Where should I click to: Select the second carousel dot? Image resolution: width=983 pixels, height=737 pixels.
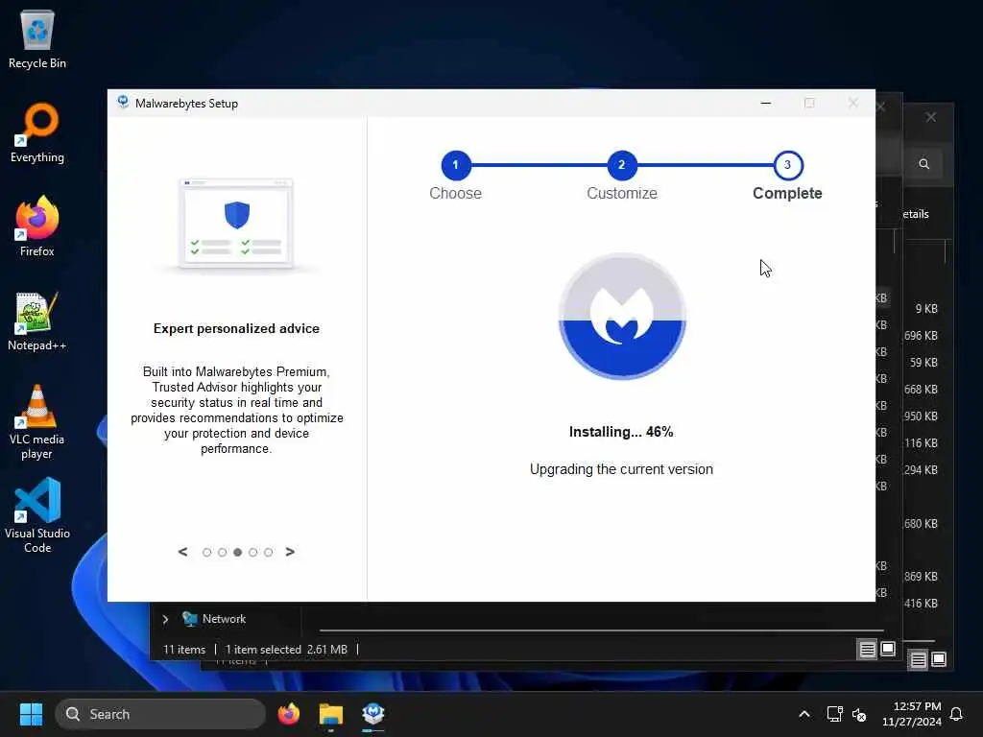(x=222, y=552)
